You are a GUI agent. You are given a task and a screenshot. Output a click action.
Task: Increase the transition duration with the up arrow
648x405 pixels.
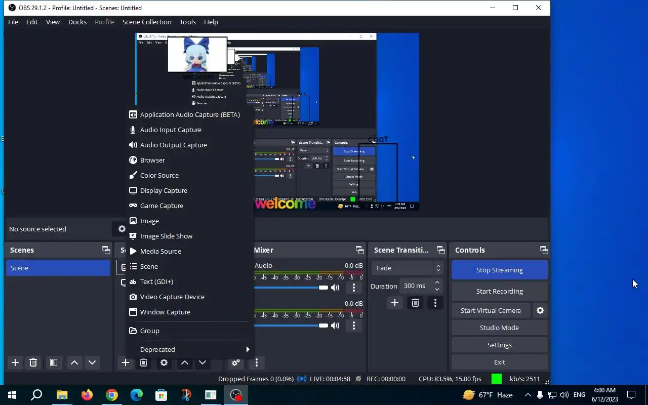point(437,282)
